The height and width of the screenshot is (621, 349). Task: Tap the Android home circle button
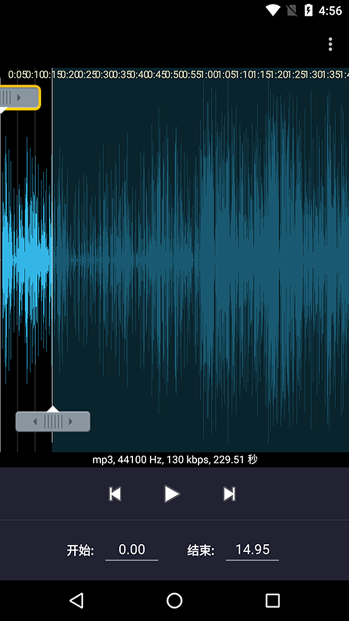(x=174, y=601)
